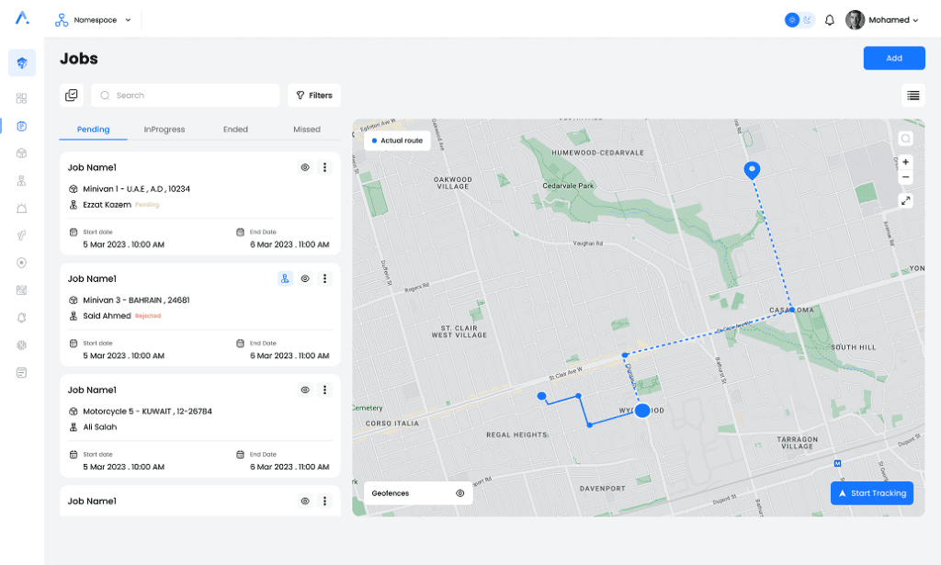Open the list view icon
The width and height of the screenshot is (941, 565).
pos(913,96)
